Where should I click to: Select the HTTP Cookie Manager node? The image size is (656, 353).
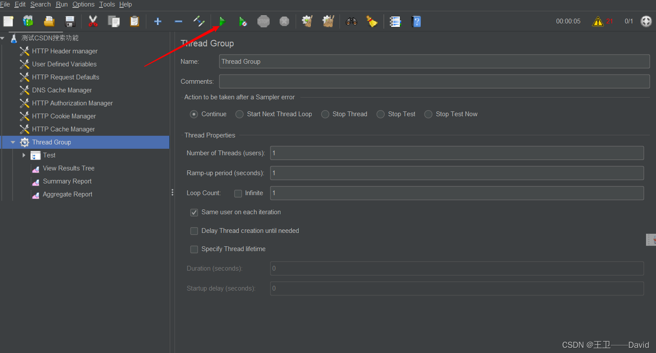pos(64,116)
